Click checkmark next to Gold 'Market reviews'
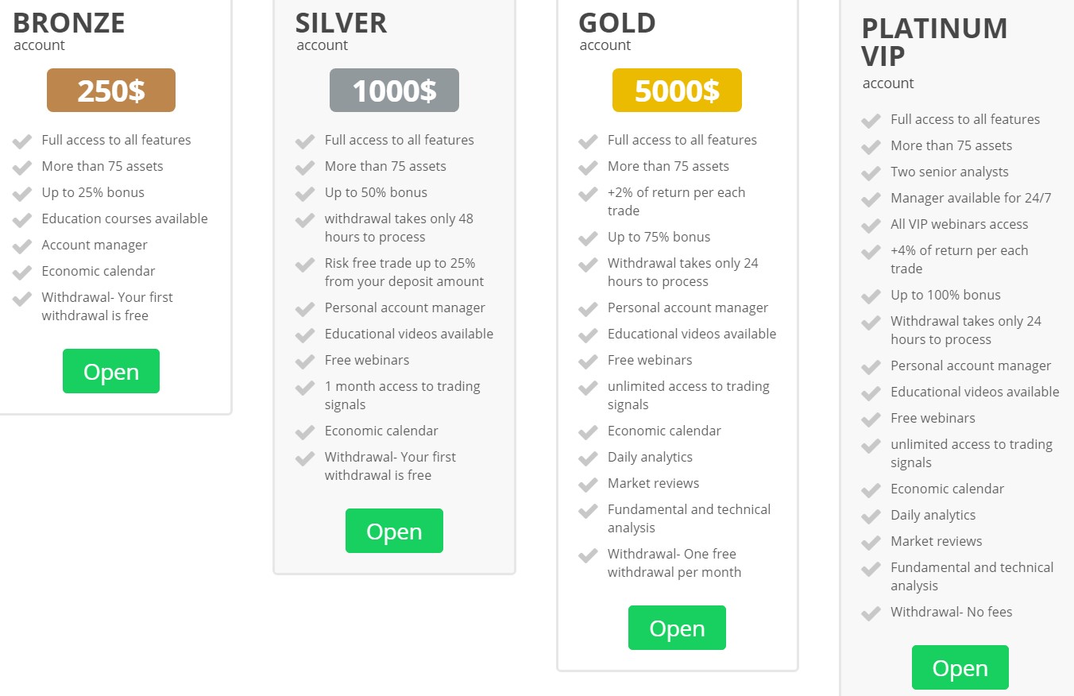 (588, 485)
